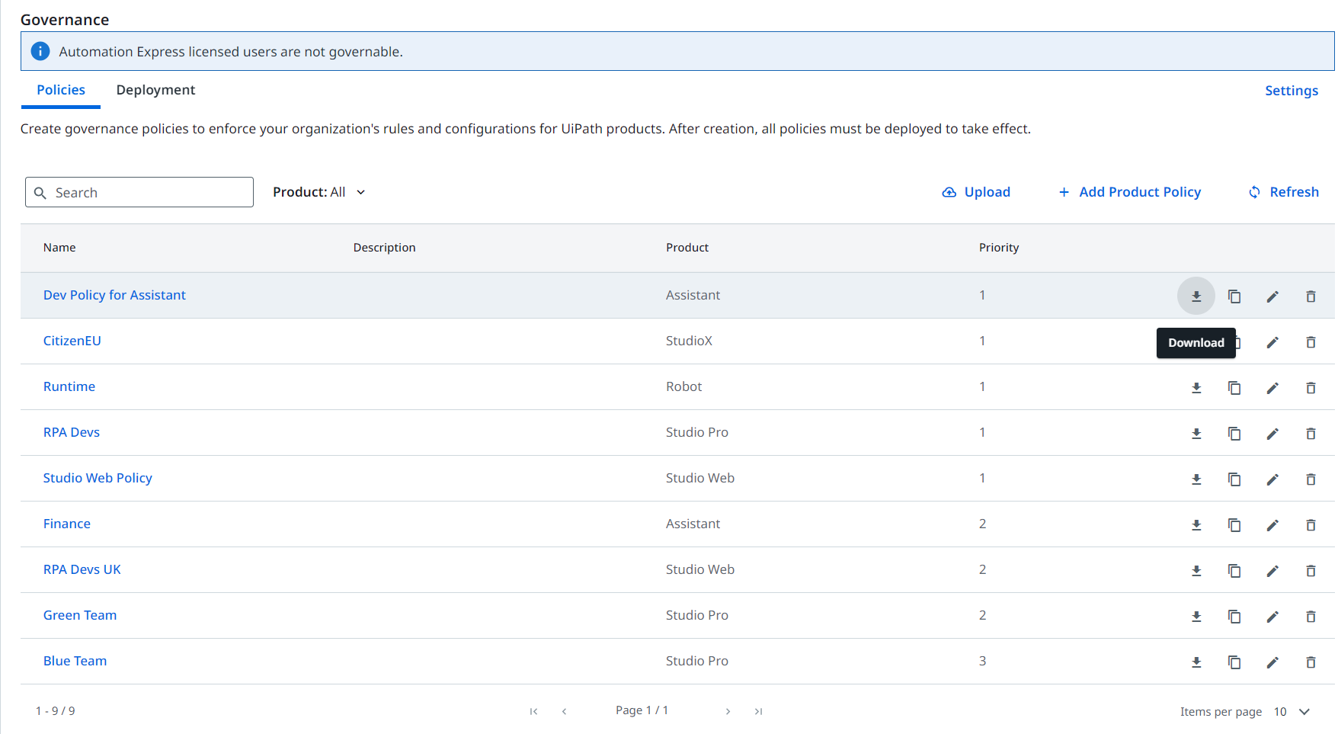Sort by the Name column header
The height and width of the screenshot is (734, 1338).
click(59, 248)
